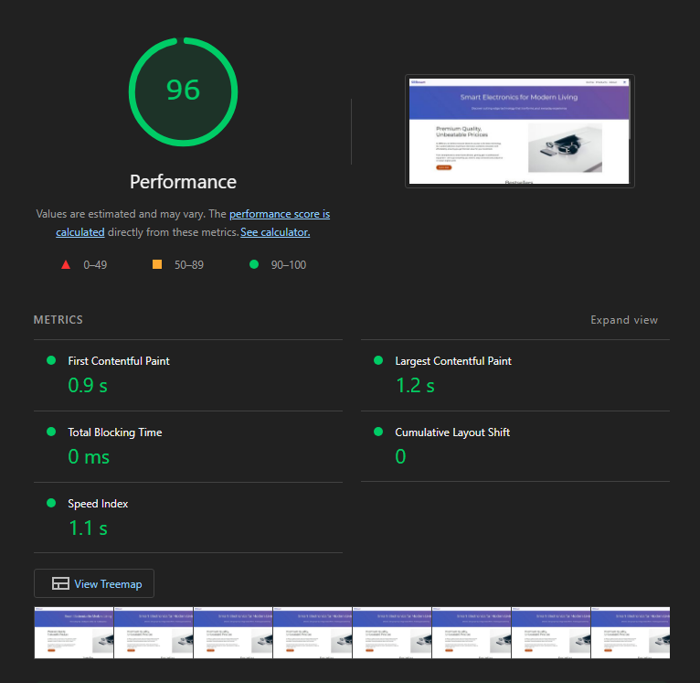Select the last filmstrip frame thumbnail
This screenshot has width=700, height=683.
(630, 632)
